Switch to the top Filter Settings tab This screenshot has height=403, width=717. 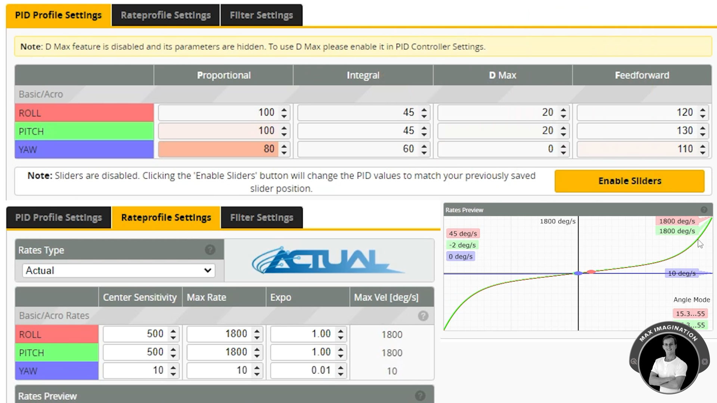[x=261, y=15]
